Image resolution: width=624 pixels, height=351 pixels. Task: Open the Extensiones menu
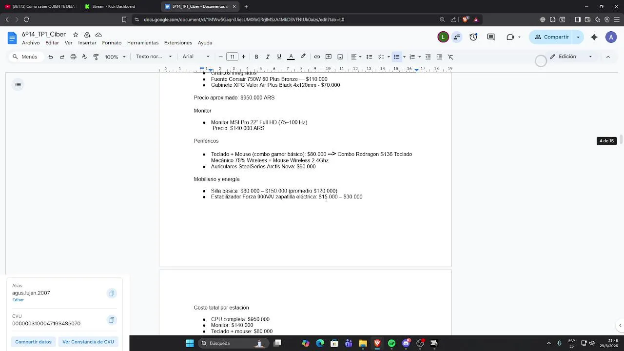point(178,43)
